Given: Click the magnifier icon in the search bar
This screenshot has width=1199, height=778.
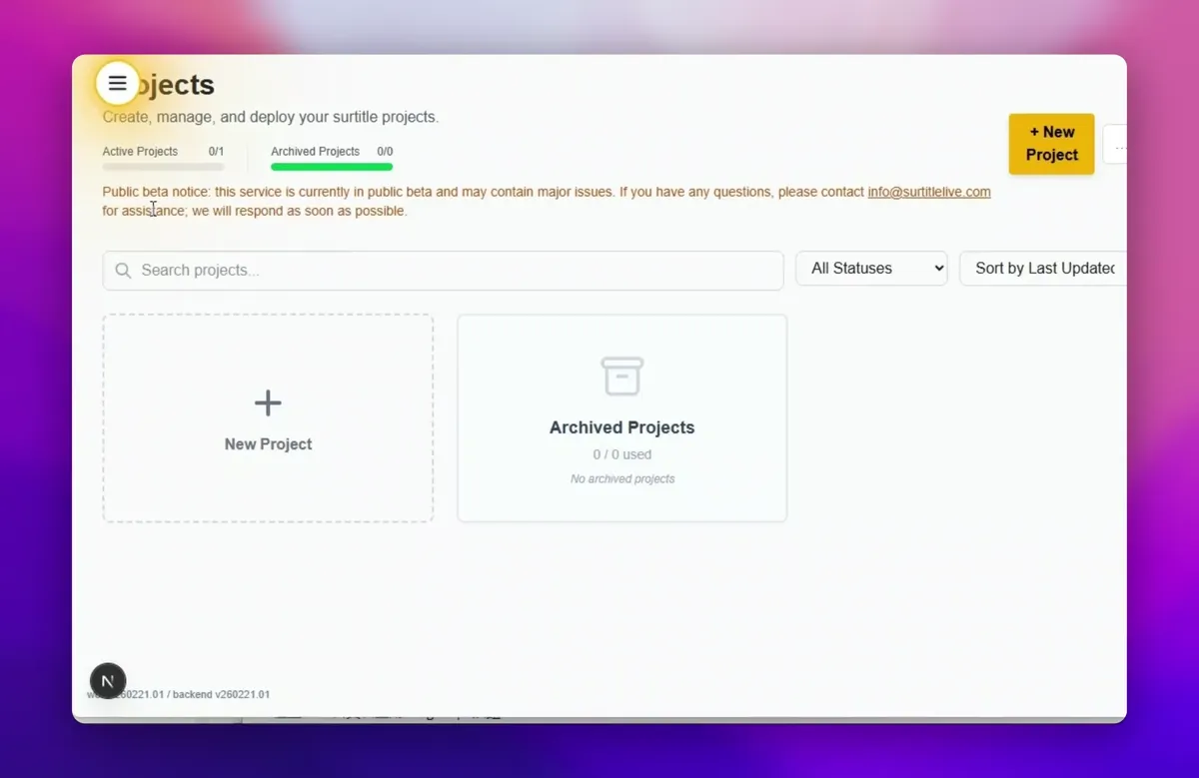Looking at the screenshot, I should click(124, 271).
